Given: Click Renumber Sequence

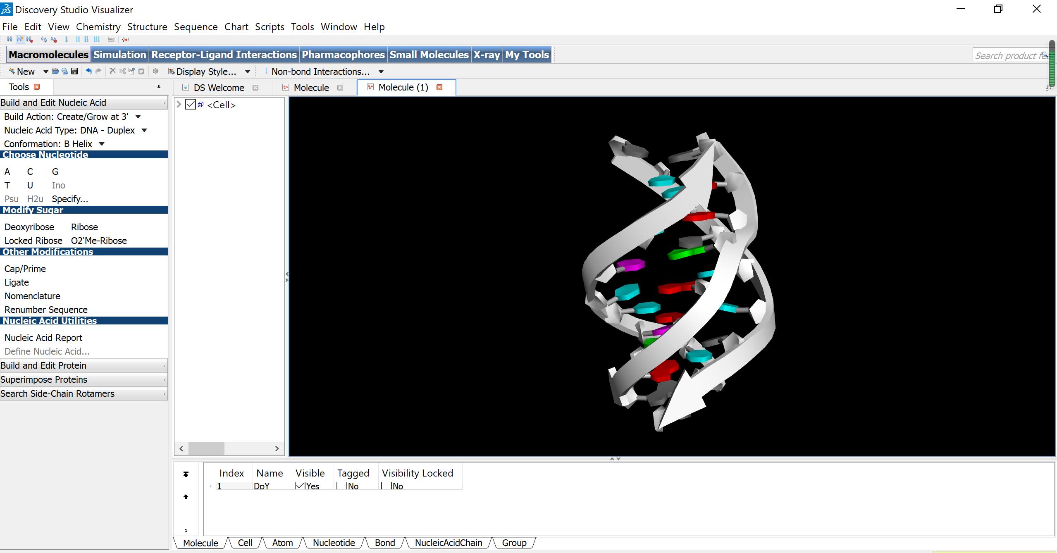Looking at the screenshot, I should coord(46,310).
